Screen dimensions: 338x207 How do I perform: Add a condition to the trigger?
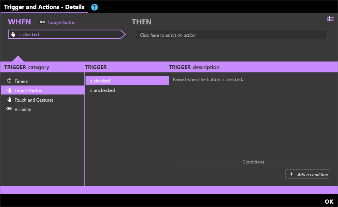coord(308,174)
